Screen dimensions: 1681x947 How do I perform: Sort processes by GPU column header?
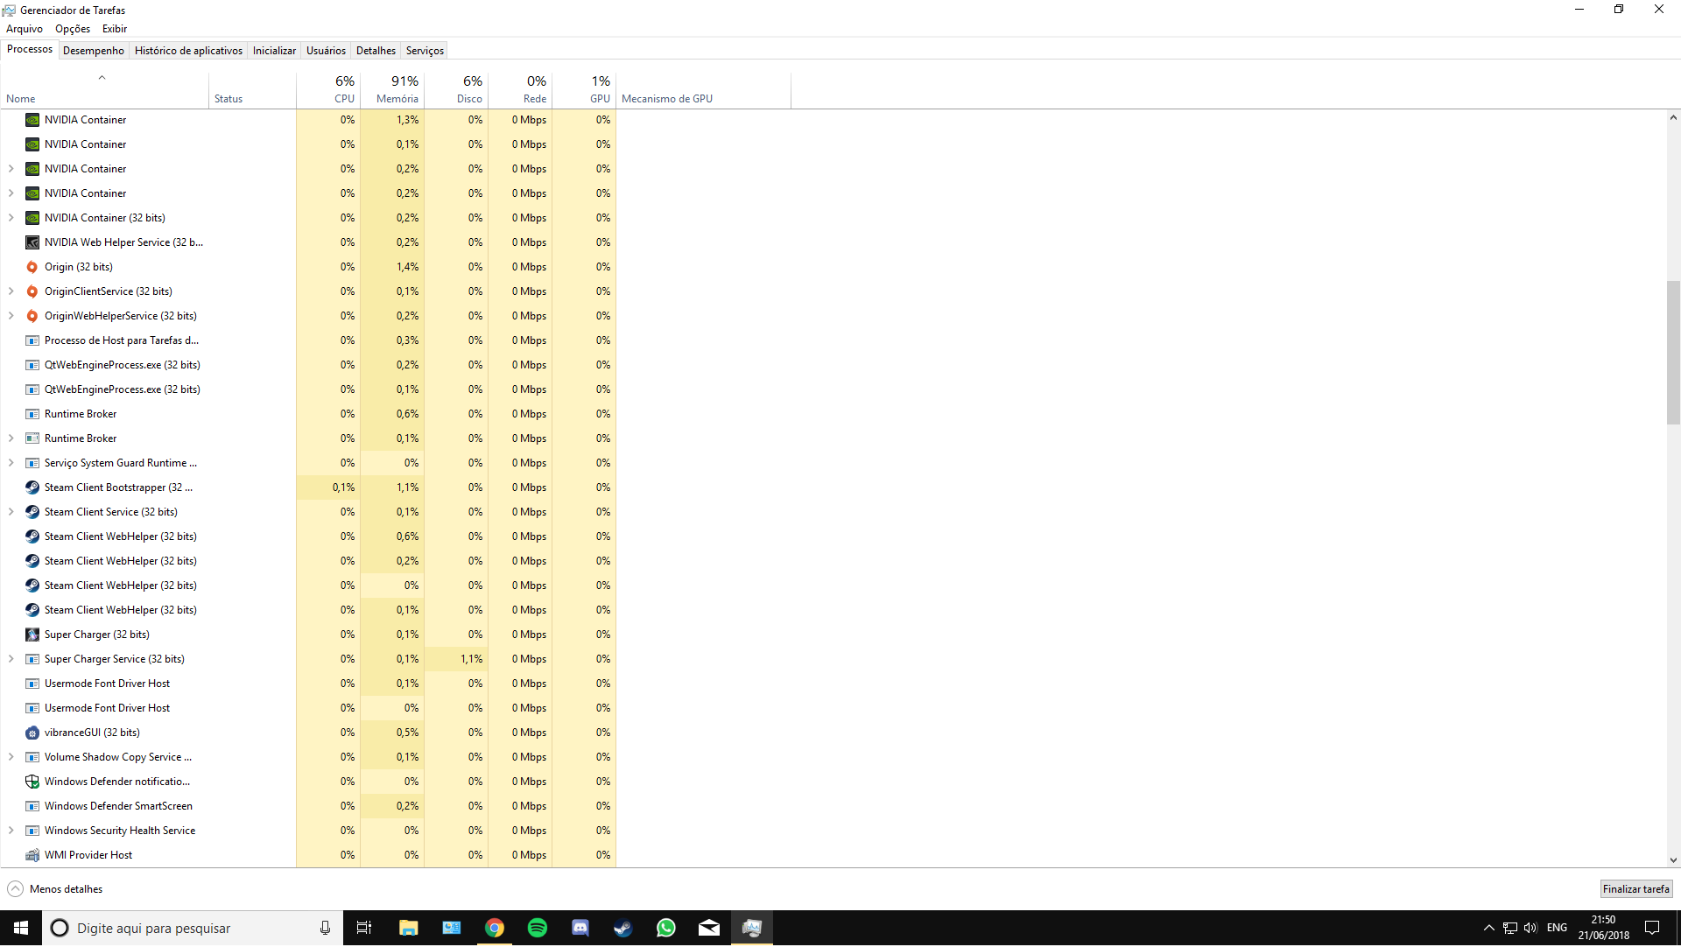pos(584,90)
